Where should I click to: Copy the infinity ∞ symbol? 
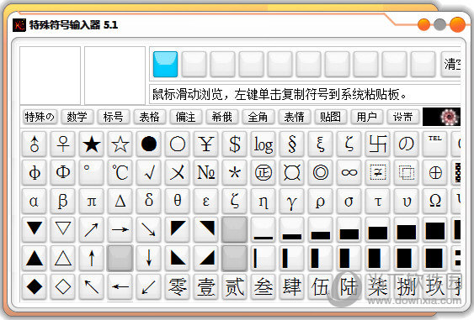(349, 172)
